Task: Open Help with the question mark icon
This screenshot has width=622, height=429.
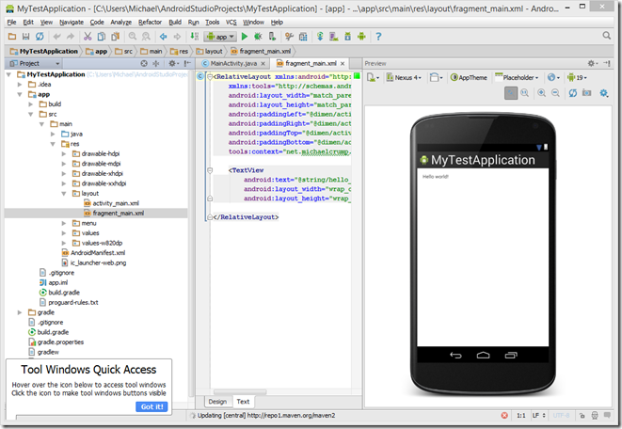Action: coord(378,37)
